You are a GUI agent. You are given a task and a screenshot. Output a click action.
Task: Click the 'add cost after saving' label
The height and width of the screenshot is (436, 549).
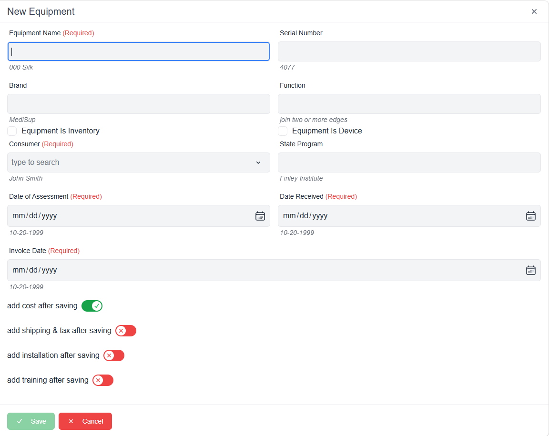coord(42,306)
